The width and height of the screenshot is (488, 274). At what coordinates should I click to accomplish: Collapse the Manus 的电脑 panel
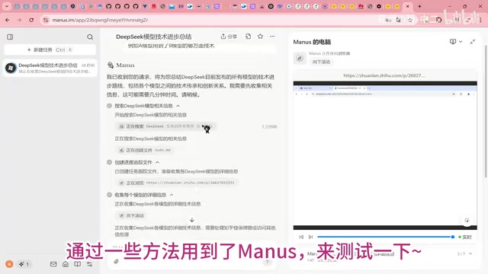[x=473, y=42]
